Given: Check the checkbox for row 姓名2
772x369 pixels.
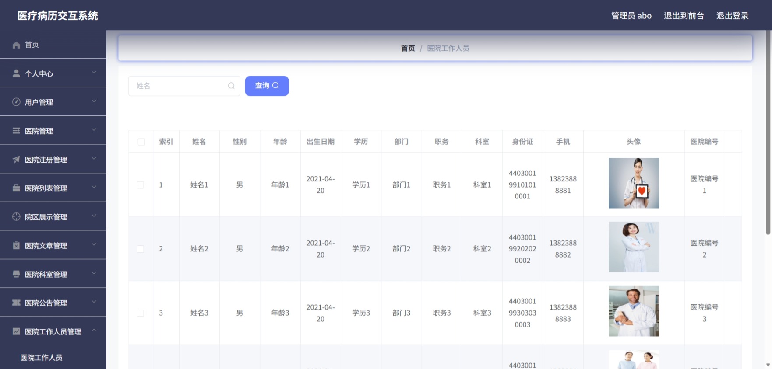Looking at the screenshot, I should (x=140, y=249).
